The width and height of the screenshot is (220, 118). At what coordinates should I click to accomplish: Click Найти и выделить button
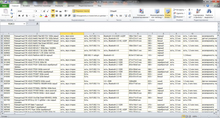tap(209, 13)
